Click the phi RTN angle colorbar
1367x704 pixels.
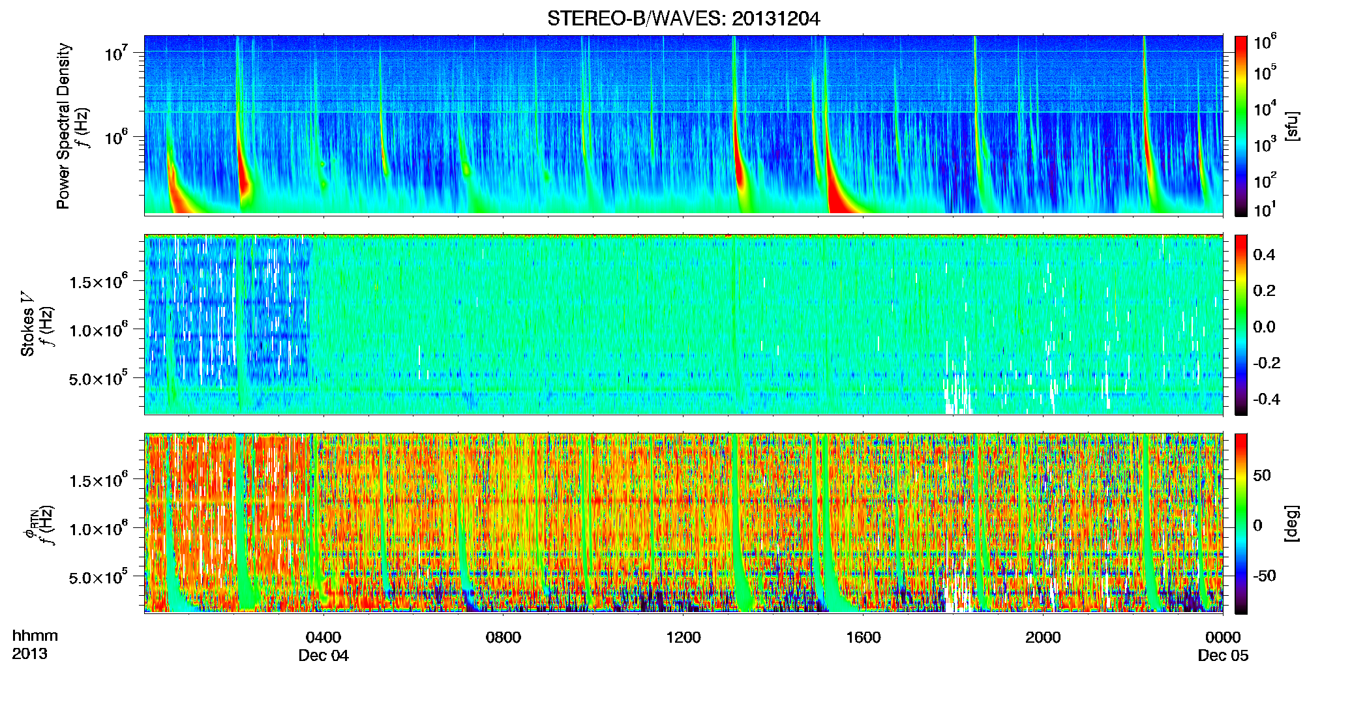[1241, 523]
